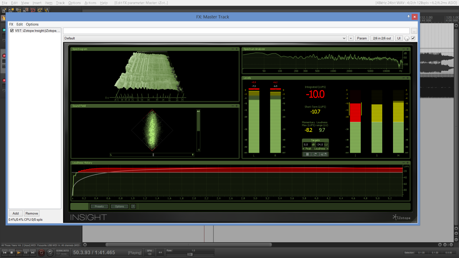The width and height of the screenshot is (459, 258).
Task: Pause playback in the REAPER transport
Action: point(26,253)
